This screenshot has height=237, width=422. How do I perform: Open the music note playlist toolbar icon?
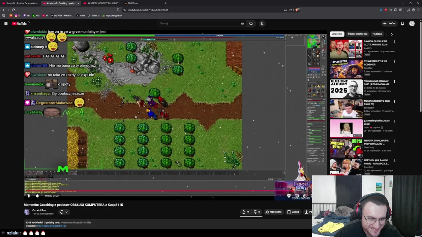[408, 10]
